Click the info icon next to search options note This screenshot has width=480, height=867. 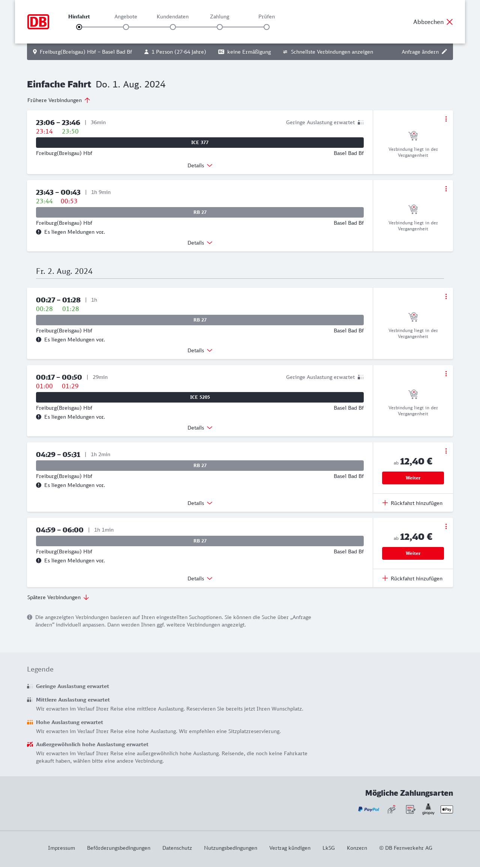pos(30,617)
